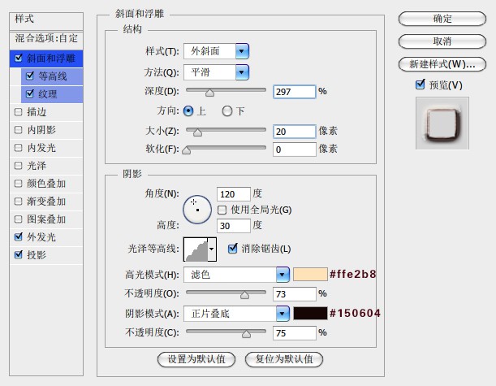Screen dimensions: 496x386
Task: Select the 光泽 entry label
Action: (x=37, y=166)
